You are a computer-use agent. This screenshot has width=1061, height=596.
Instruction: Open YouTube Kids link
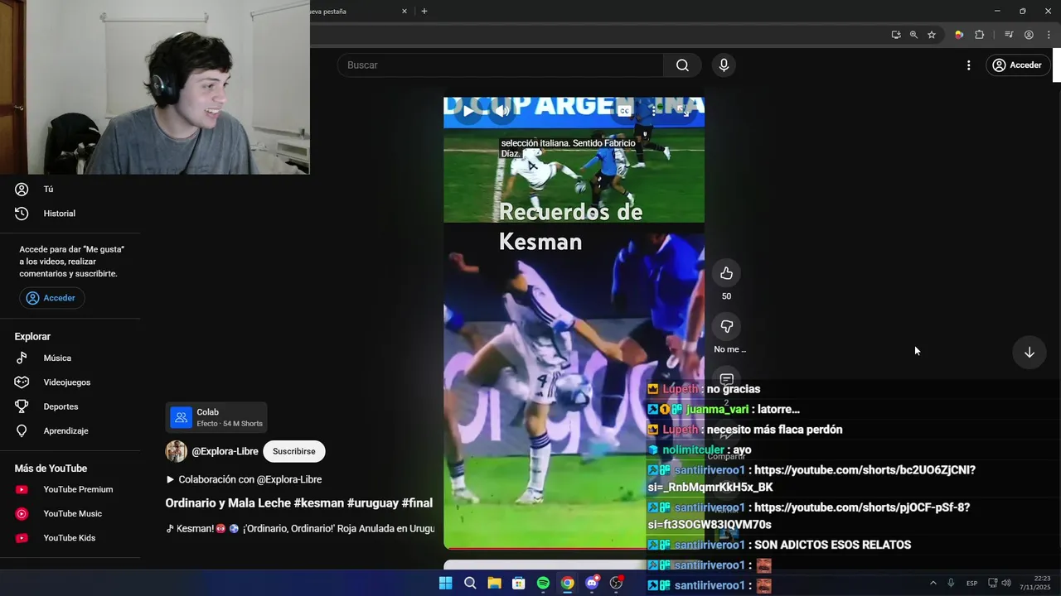point(70,538)
